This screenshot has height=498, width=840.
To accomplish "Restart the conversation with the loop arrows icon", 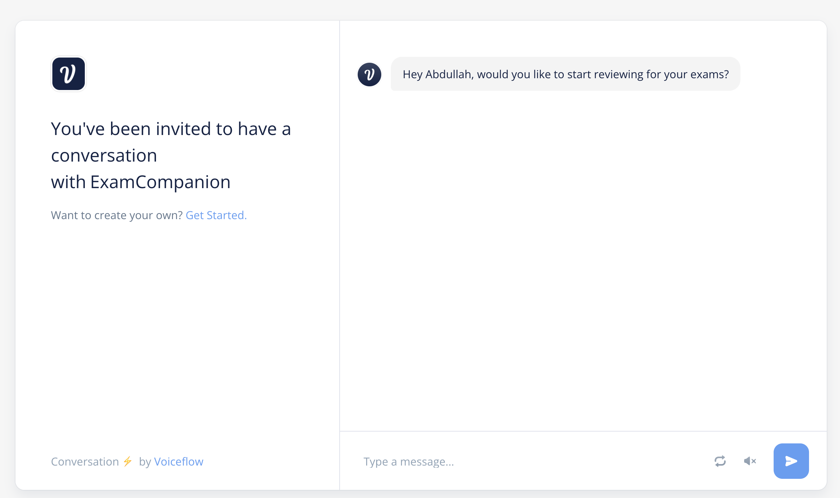I will coord(720,461).
